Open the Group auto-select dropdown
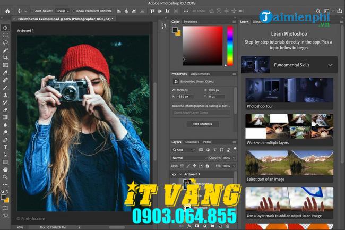This screenshot has width=345, height=230. tap(63, 11)
